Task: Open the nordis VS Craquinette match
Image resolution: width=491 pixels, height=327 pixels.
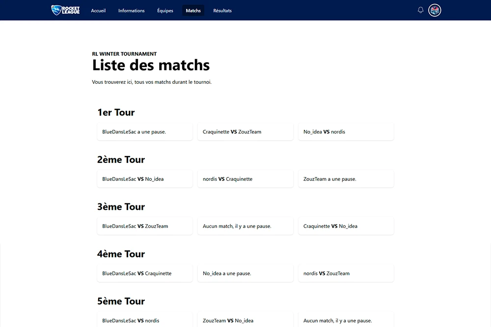Action: 245,179
